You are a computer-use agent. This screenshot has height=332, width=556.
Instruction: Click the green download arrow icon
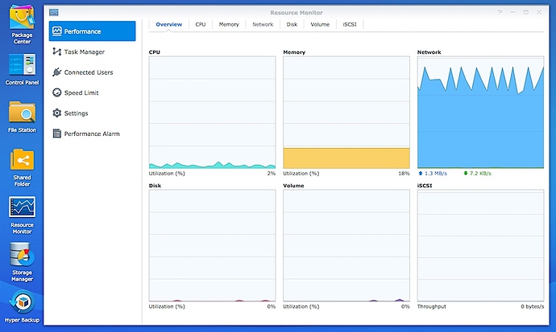click(x=466, y=174)
